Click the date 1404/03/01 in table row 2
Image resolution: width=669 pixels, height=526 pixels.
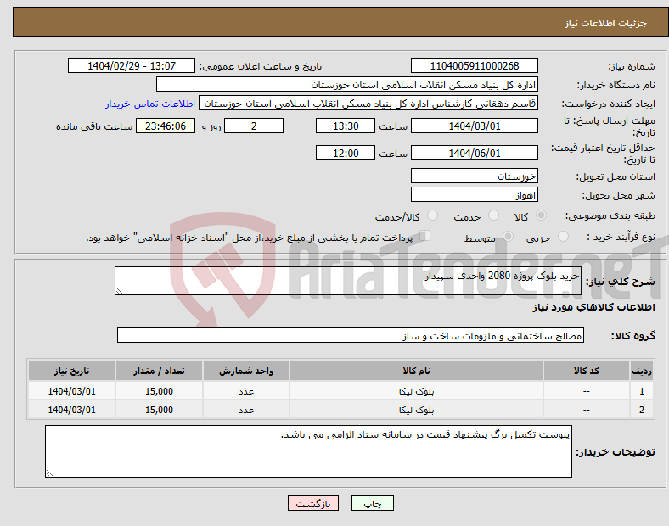71,410
